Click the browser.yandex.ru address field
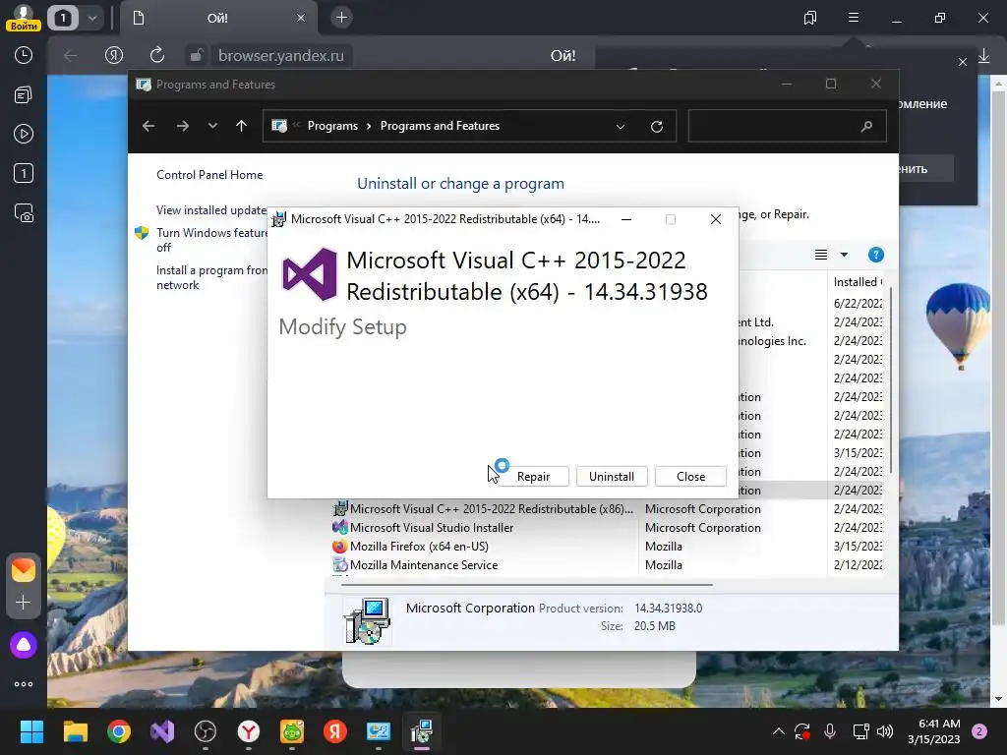The image size is (1007, 755). [x=280, y=56]
